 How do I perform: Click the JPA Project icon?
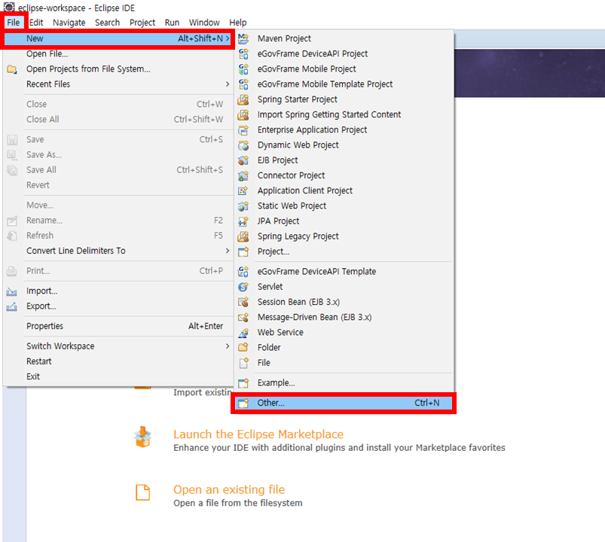tap(243, 221)
